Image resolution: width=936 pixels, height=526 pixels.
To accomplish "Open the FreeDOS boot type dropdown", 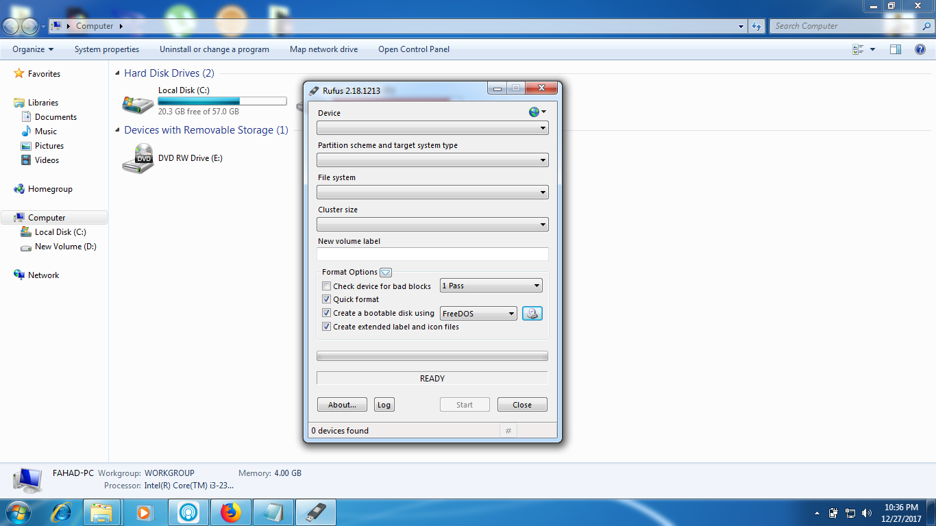I will 478,314.
